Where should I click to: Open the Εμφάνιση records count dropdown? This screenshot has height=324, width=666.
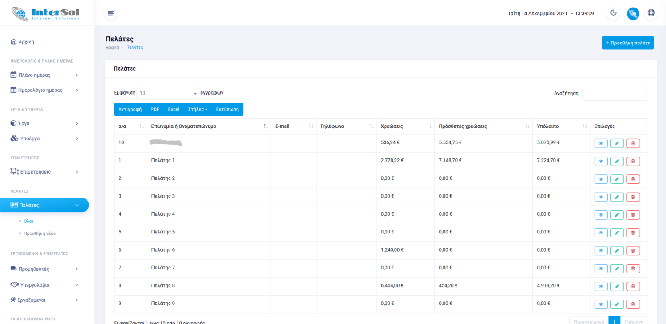167,93
